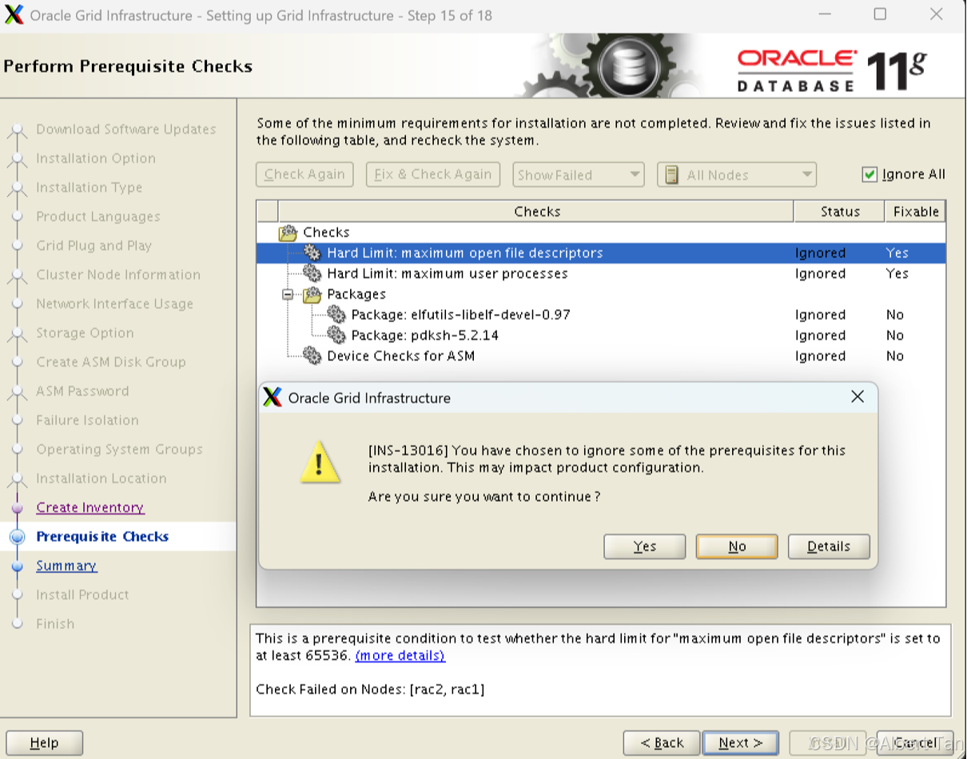
Task: Click gear icon beside pdksh-5.2.14 package
Action: click(336, 336)
